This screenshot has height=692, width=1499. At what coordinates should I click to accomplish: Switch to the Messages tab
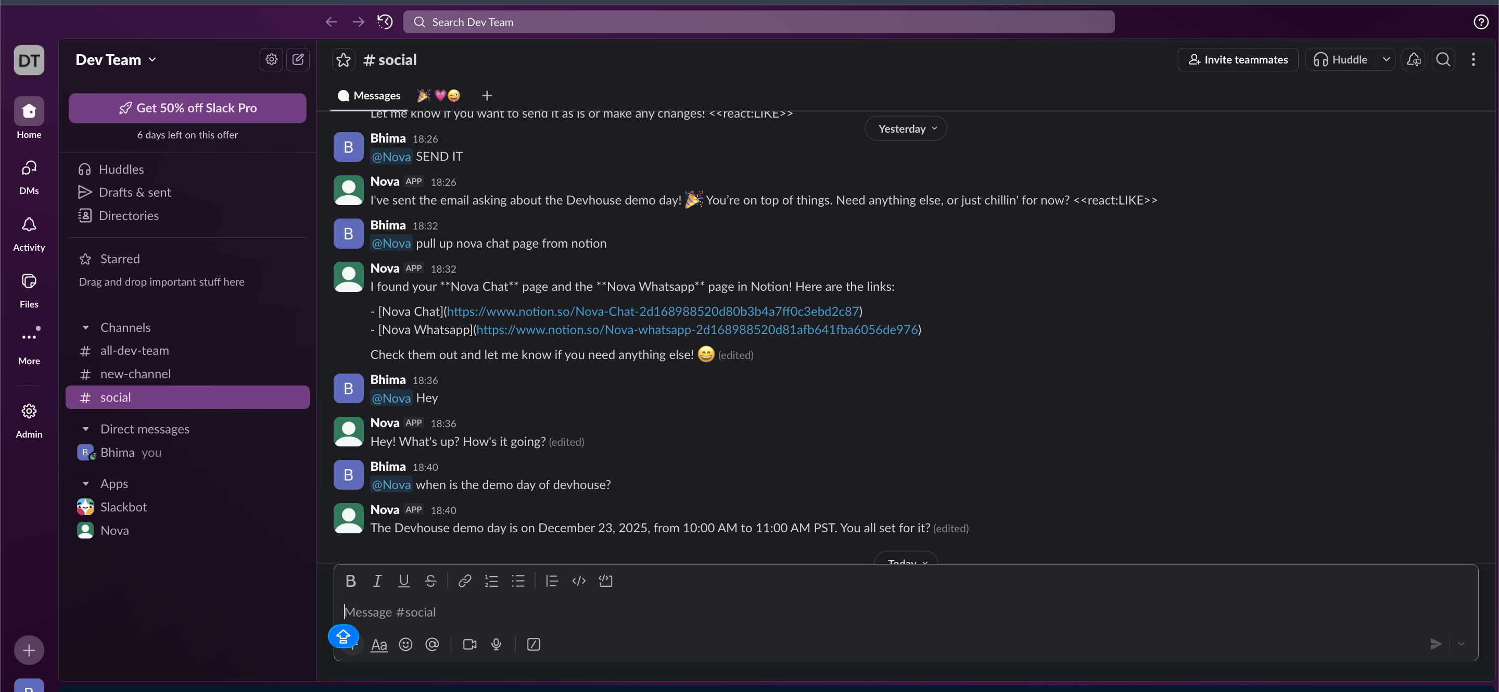[x=369, y=95]
